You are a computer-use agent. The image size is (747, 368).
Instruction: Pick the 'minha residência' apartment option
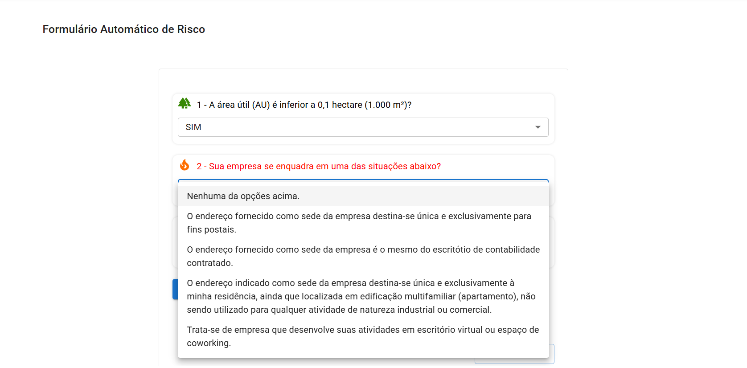(x=363, y=296)
